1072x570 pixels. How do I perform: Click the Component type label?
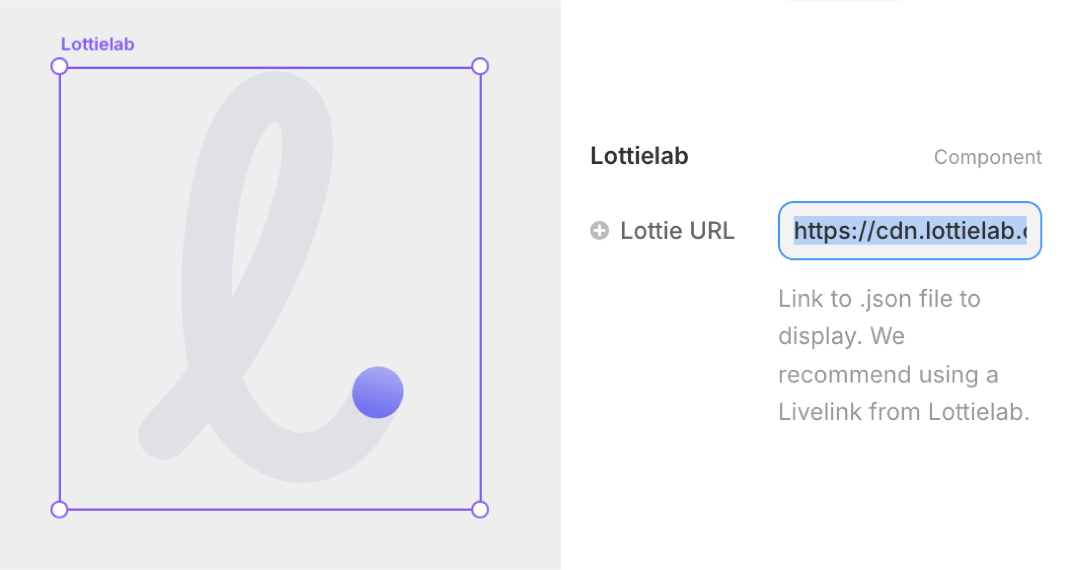pyautogui.click(x=988, y=157)
